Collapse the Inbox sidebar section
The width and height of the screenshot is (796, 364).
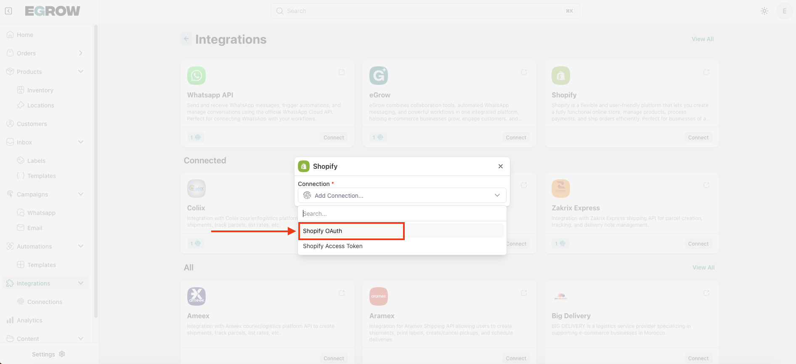coord(81,142)
